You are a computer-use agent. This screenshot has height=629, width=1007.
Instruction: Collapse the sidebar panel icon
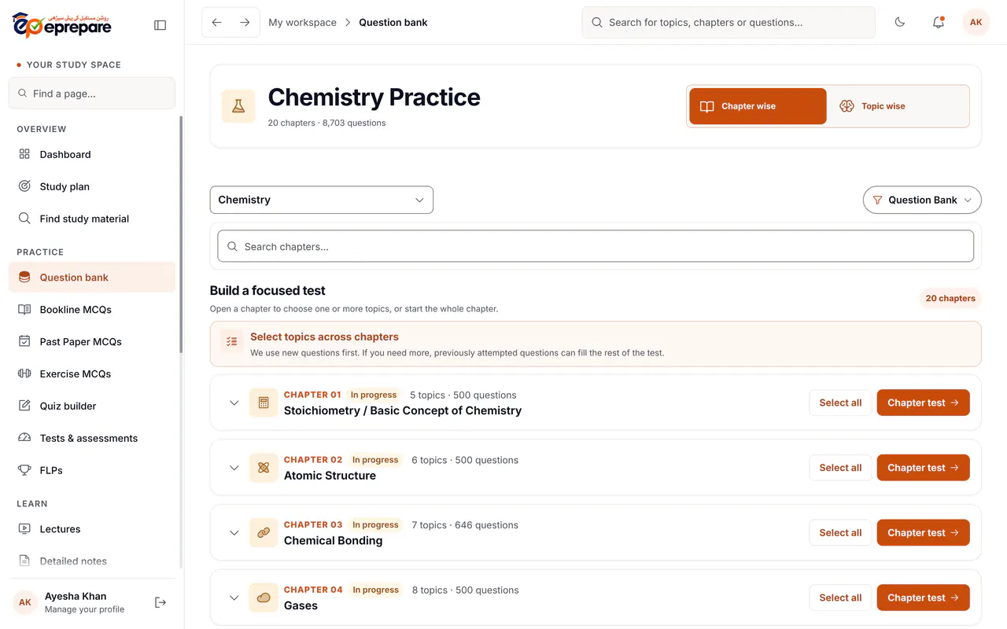pos(160,25)
